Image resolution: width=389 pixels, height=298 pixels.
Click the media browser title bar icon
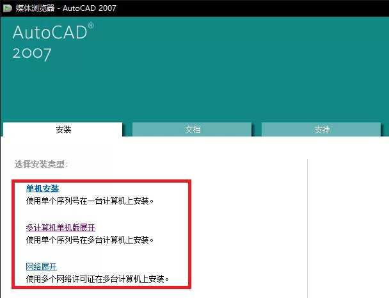tap(8, 8)
